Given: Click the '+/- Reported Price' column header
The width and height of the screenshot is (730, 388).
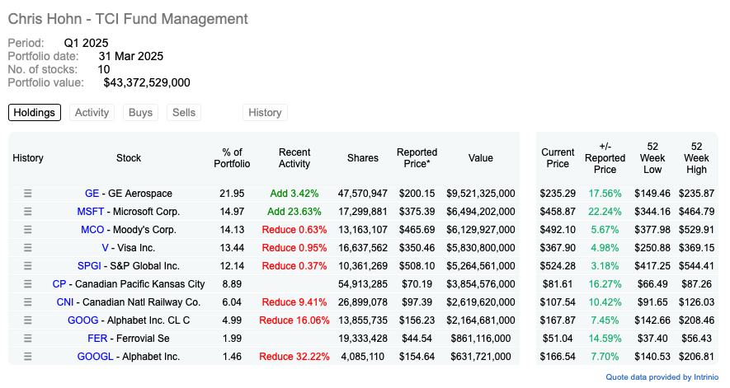Looking at the screenshot, I should [605, 158].
